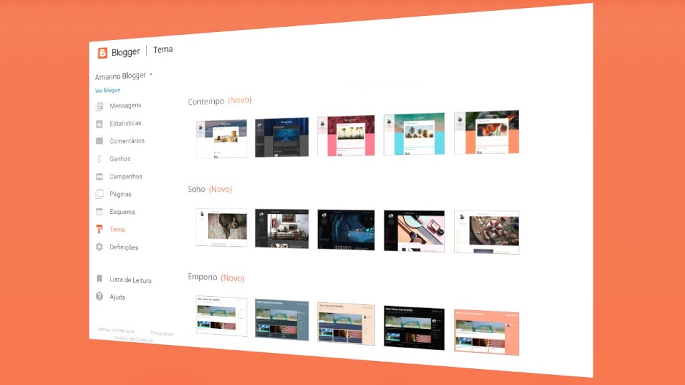Screen dimensions: 685x385
Task: Select the dark Contempo theme thumbnail
Action: point(282,137)
